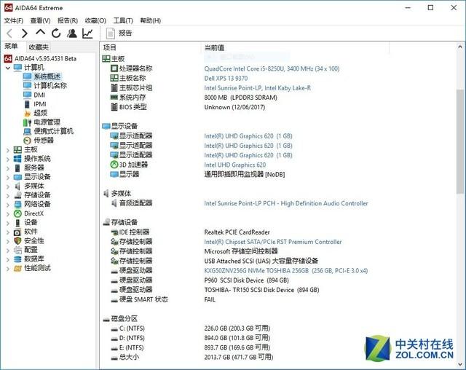Image resolution: width=466 pixels, height=370 pixels.
Task: Click the 数据库 database icon in the tree
Action: pyautogui.click(x=17, y=259)
